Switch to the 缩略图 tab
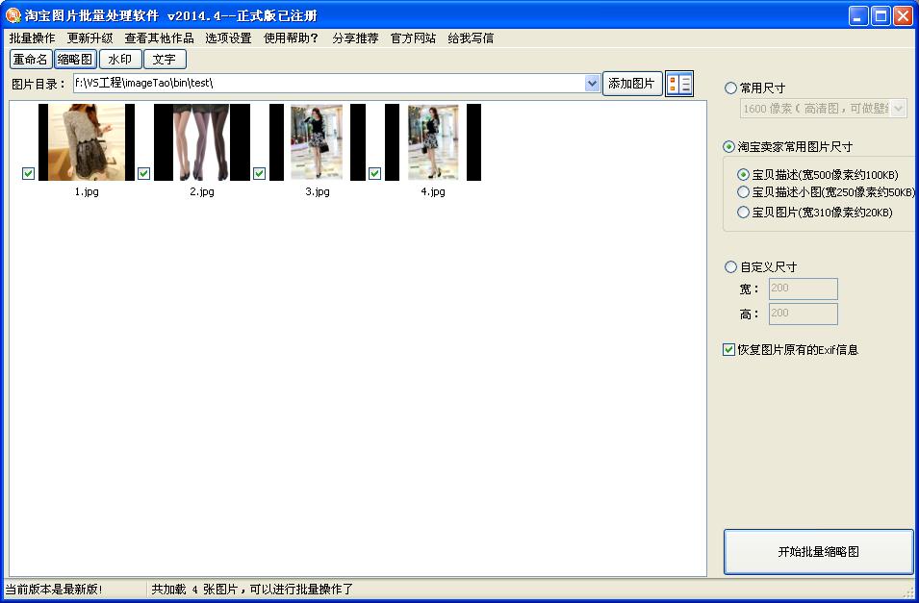 click(75, 60)
